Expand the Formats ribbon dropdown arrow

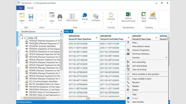[x=111, y=22]
